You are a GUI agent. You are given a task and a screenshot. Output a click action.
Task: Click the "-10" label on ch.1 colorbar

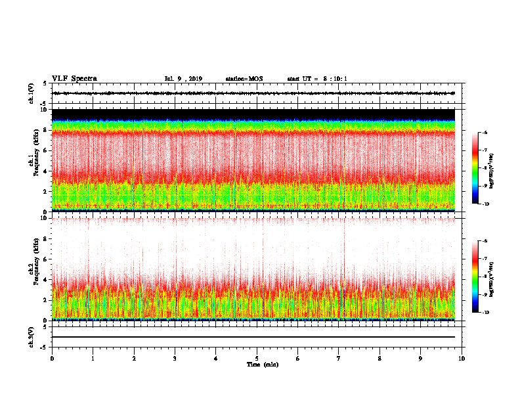coord(485,204)
